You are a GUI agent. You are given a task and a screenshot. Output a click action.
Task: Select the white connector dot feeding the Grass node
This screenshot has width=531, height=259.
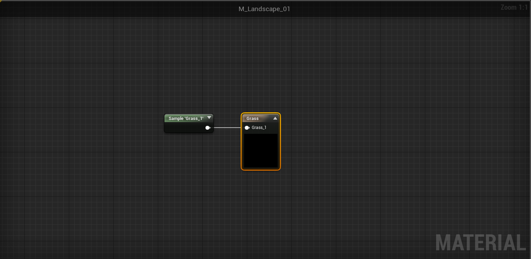pos(247,128)
